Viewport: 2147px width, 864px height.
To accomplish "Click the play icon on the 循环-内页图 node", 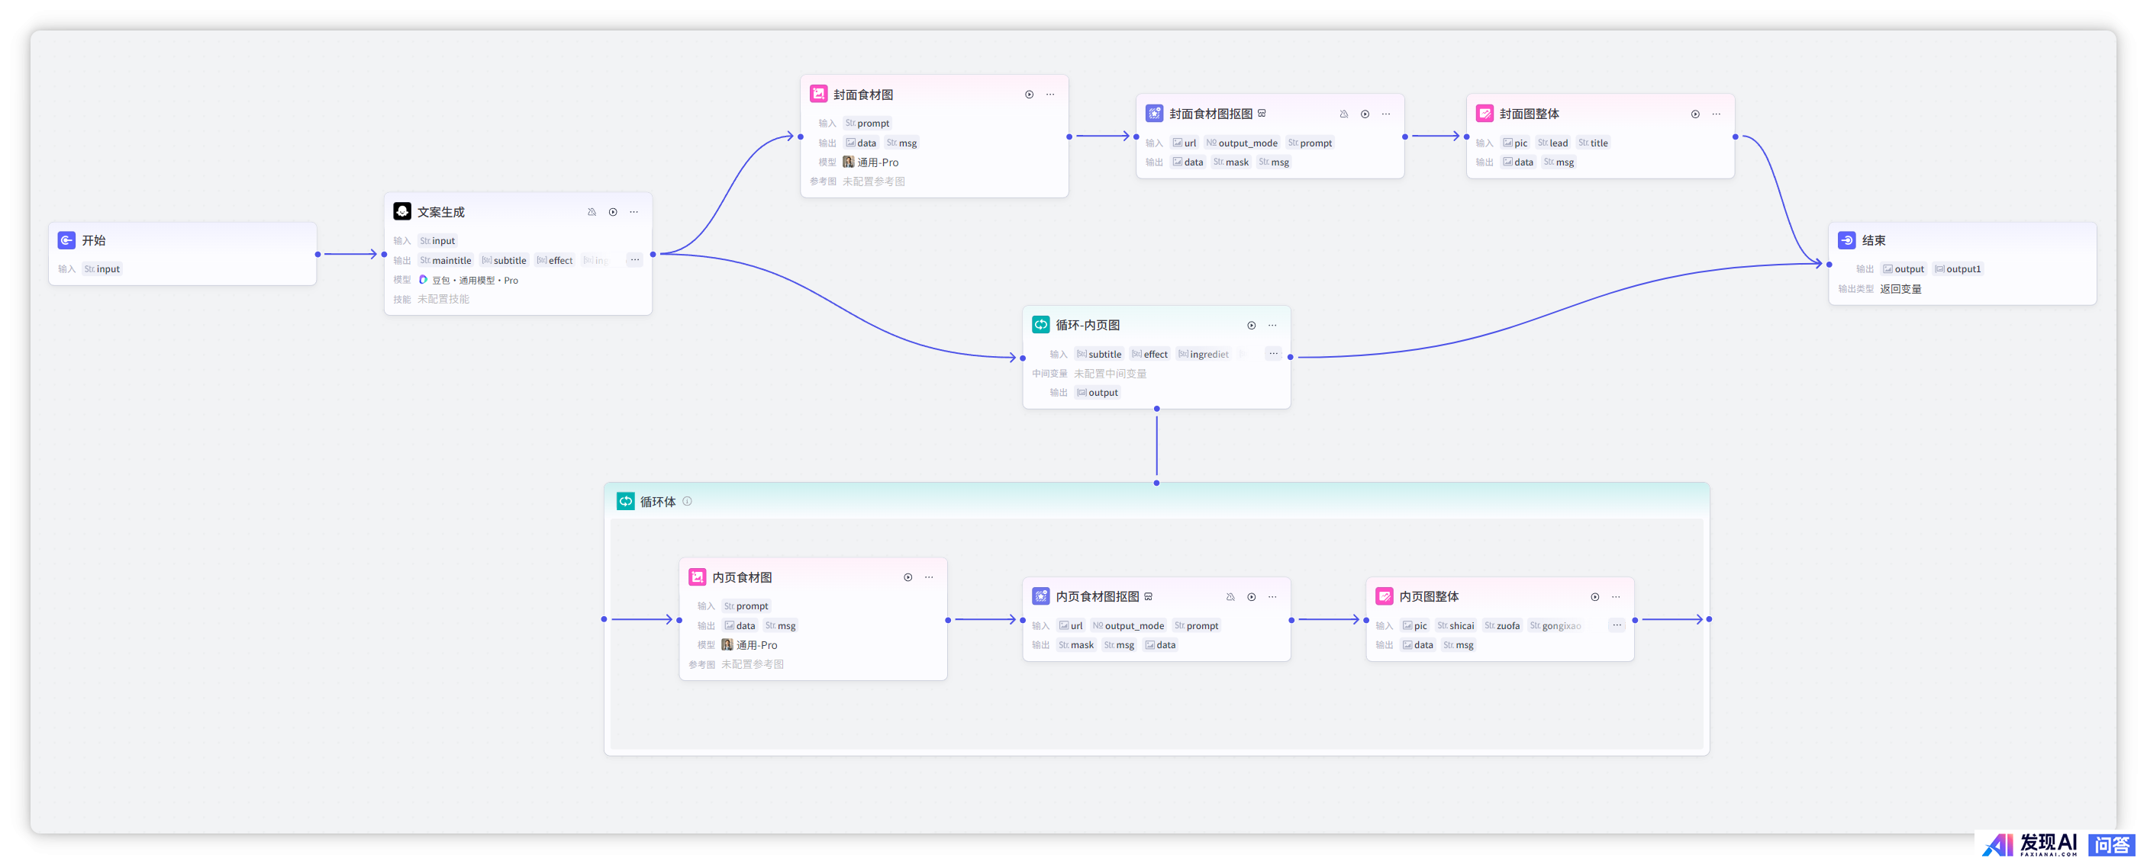I will (1250, 326).
